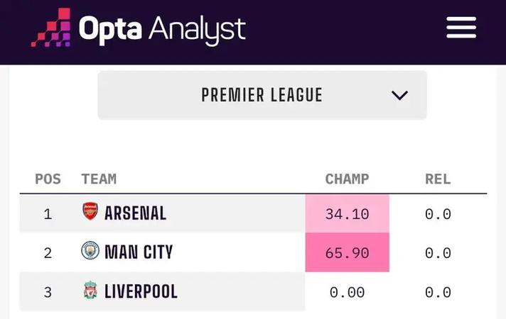
Task: Click the Man City club crest
Action: 90,250
